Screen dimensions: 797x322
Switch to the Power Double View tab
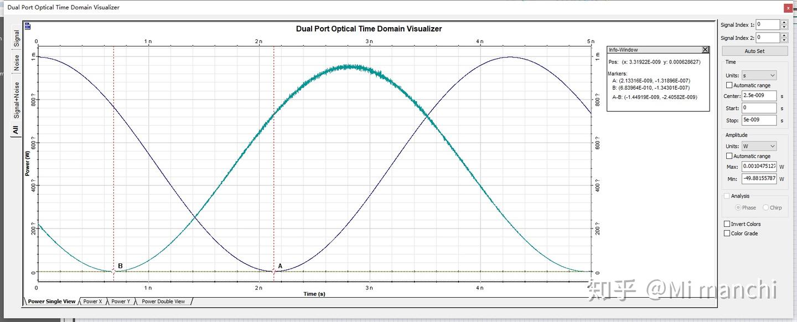click(x=163, y=302)
